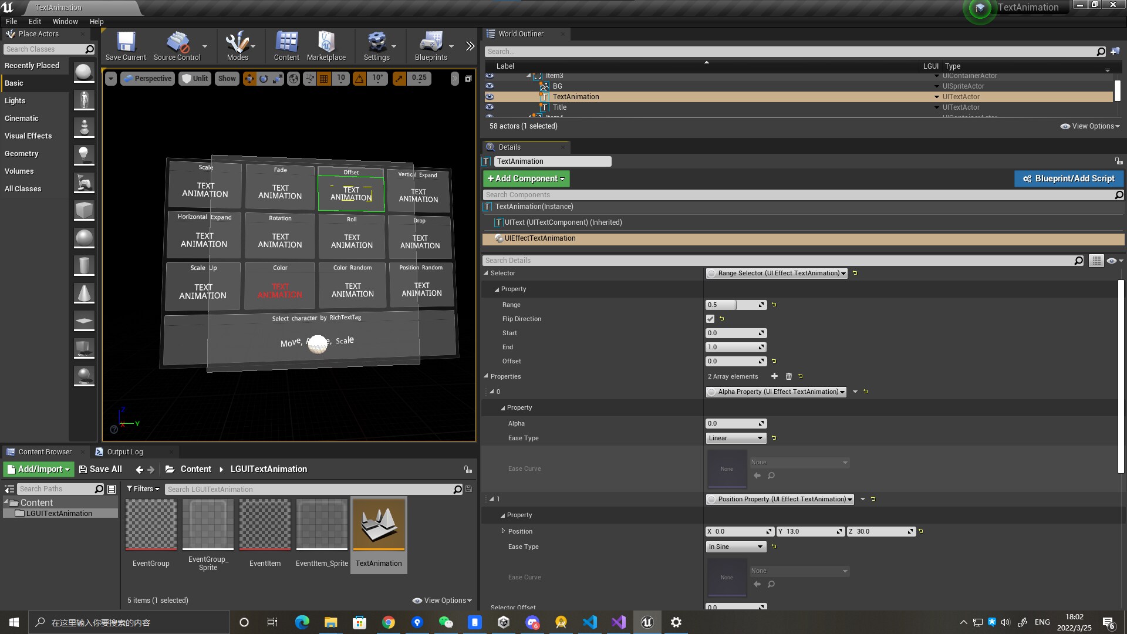The height and width of the screenshot is (634, 1127).
Task: Toggle visibility of the BG actor
Action: click(490, 86)
